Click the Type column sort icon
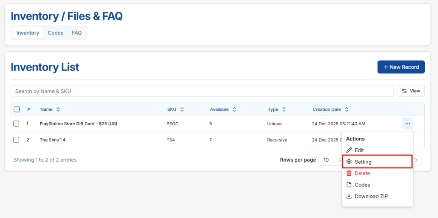This screenshot has height=218, width=438. point(284,109)
